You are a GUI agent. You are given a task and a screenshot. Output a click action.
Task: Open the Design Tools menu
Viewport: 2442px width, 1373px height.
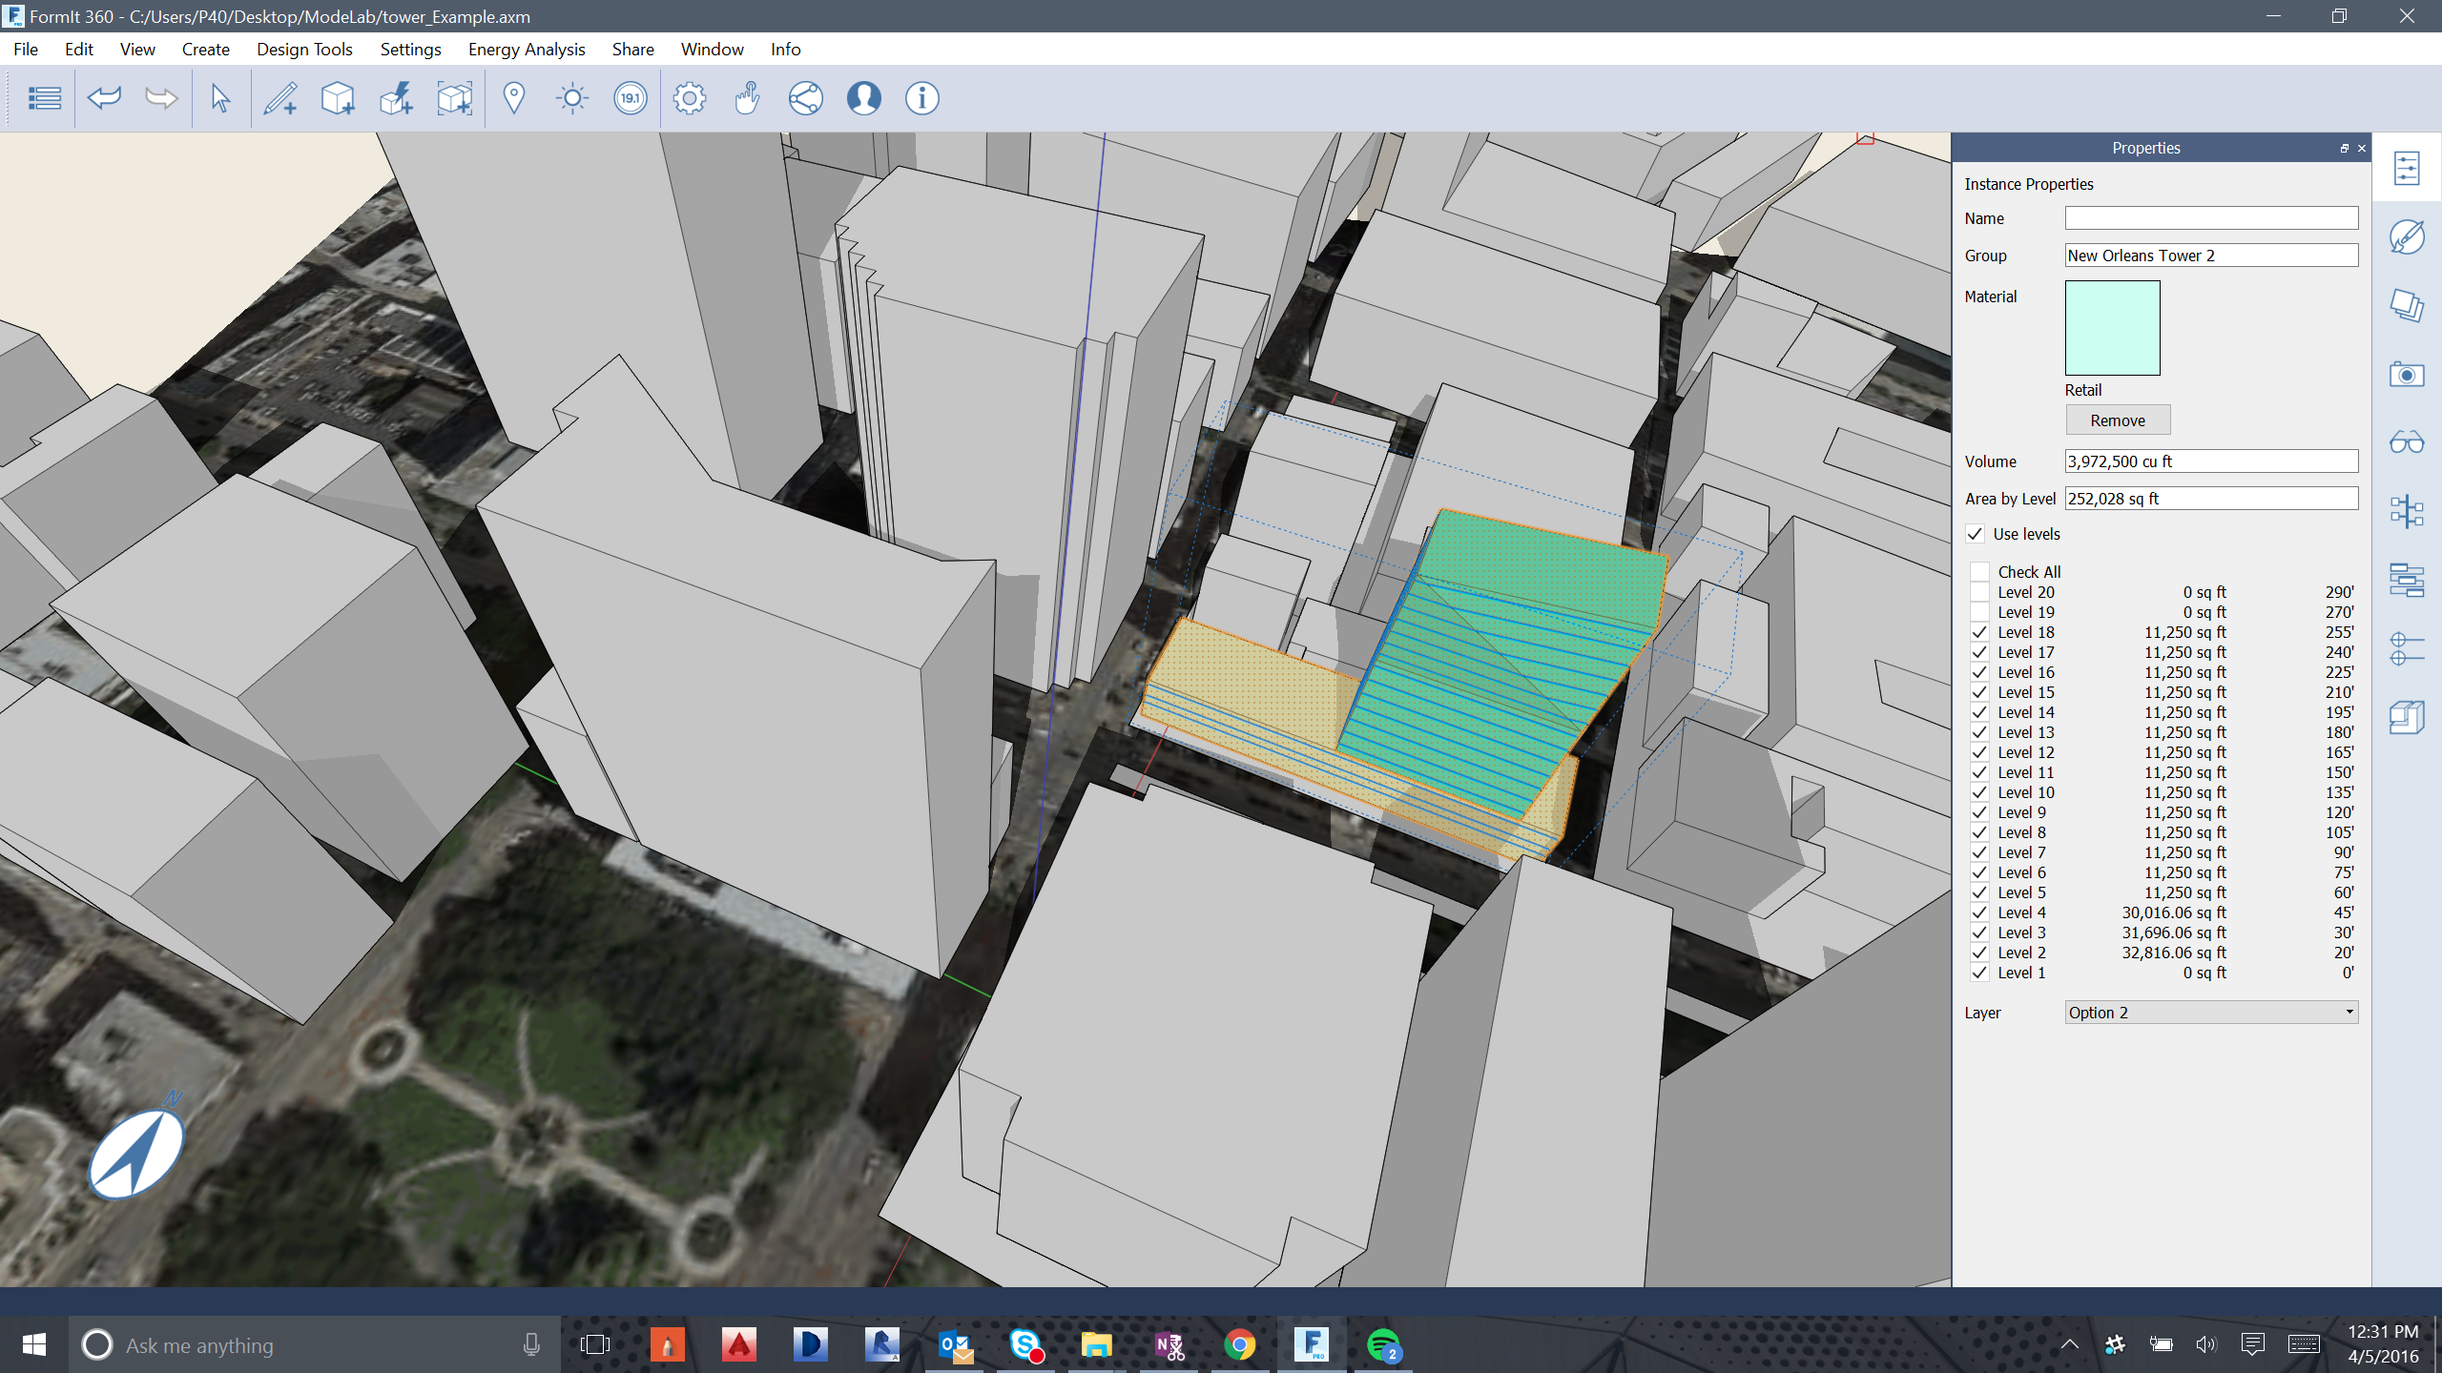click(x=304, y=50)
